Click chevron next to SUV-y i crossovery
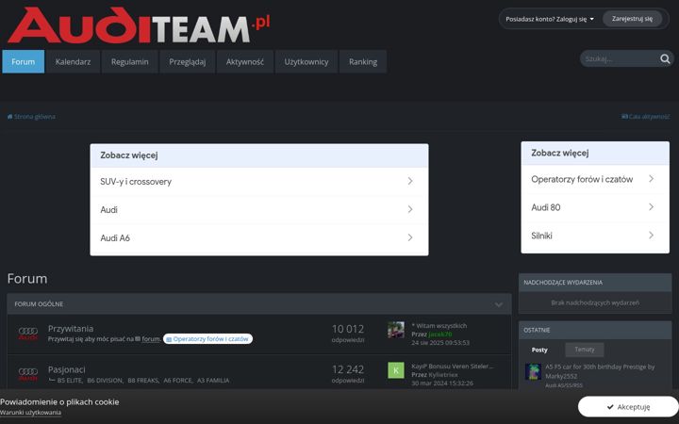The image size is (679, 424). click(409, 181)
